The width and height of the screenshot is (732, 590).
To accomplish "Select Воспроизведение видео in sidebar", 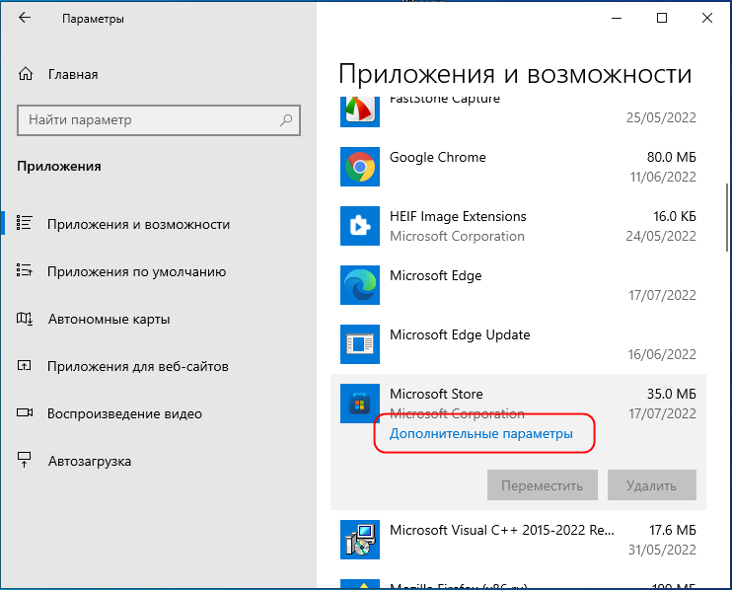I will click(x=124, y=414).
